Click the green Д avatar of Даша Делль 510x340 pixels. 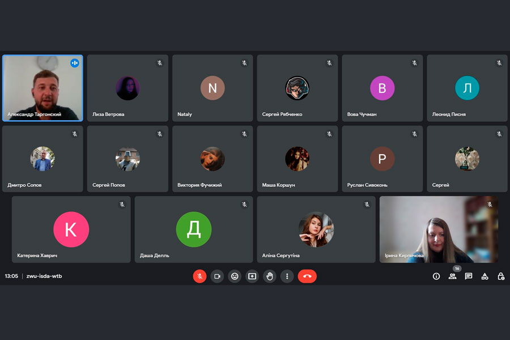coord(194,229)
